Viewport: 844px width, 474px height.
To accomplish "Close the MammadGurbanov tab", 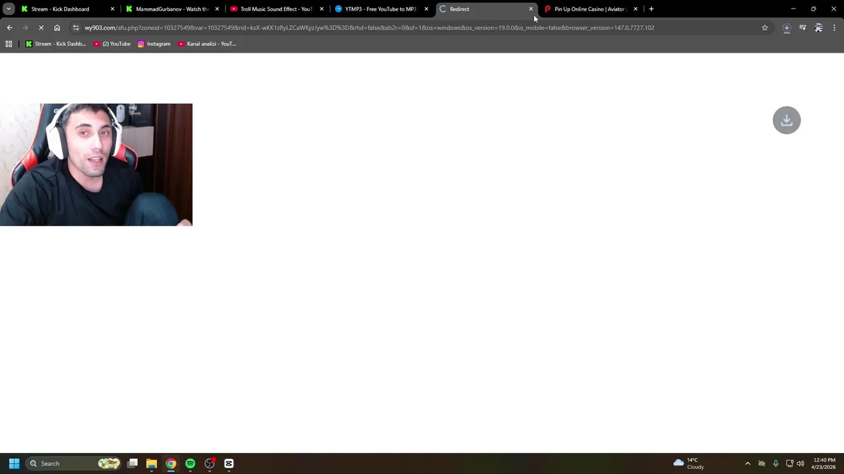I will tap(217, 9).
